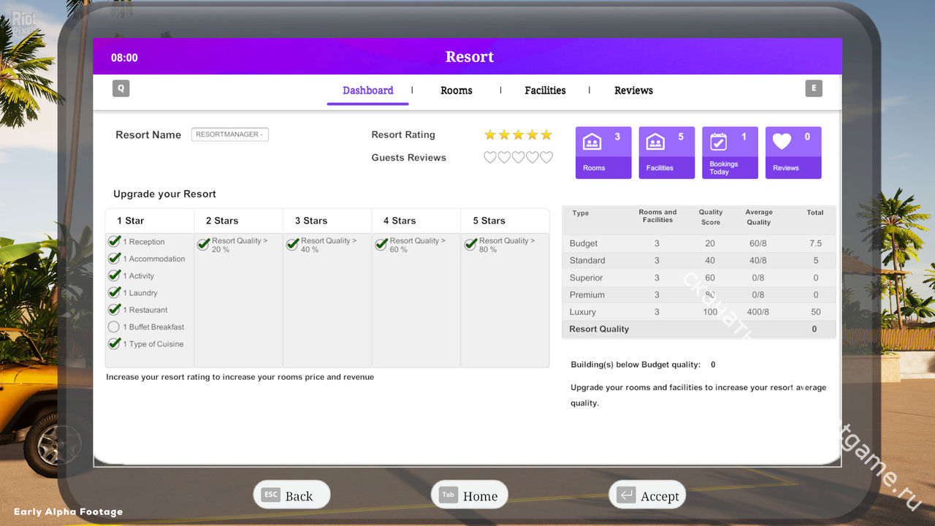The width and height of the screenshot is (935, 526).
Task: Switch to the Facilities tab
Action: coord(545,91)
